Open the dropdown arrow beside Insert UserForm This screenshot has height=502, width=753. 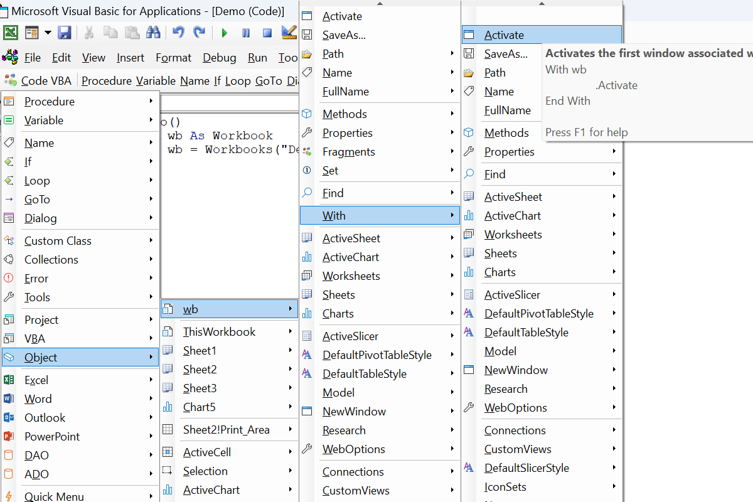click(48, 33)
